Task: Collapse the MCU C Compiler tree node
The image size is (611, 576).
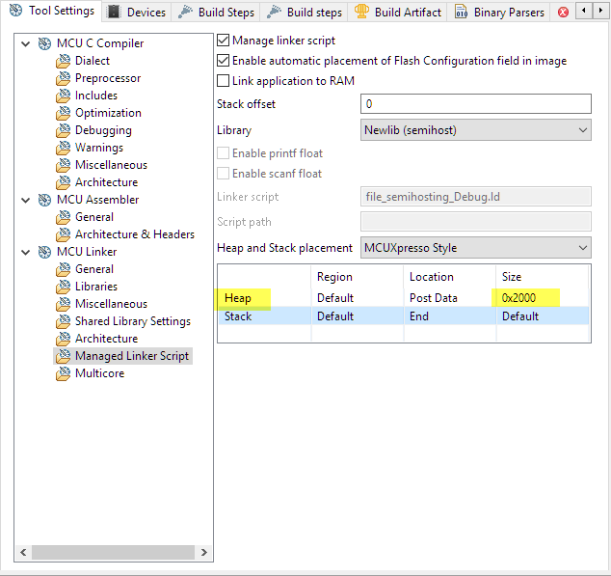Action: click(25, 43)
